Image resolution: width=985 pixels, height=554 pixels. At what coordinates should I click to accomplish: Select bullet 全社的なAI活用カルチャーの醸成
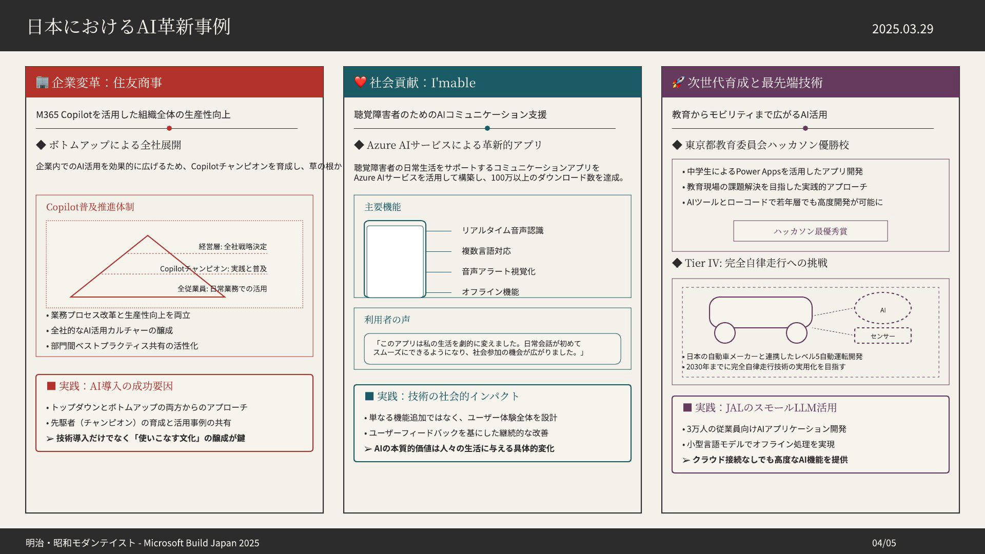110,330
